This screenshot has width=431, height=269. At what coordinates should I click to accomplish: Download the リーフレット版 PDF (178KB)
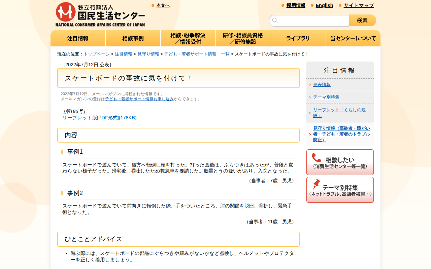pyautogui.click(x=99, y=118)
